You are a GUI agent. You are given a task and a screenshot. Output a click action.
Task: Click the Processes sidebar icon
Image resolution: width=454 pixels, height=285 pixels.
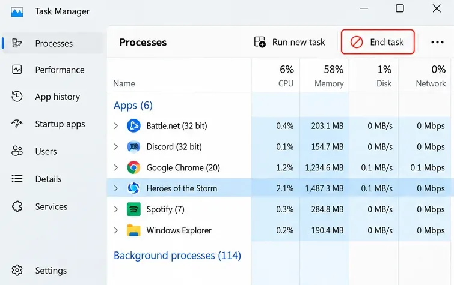[x=17, y=43]
